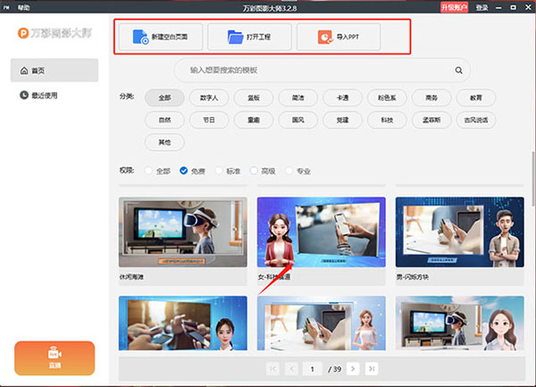The image size is (536, 387).
Task: Click the 导入PPT icon
Action: [x=327, y=38]
